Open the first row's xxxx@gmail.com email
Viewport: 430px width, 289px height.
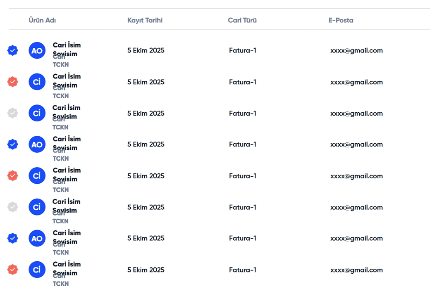click(356, 51)
